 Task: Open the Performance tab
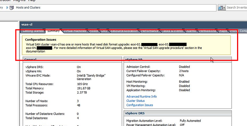[x=150, y=31]
